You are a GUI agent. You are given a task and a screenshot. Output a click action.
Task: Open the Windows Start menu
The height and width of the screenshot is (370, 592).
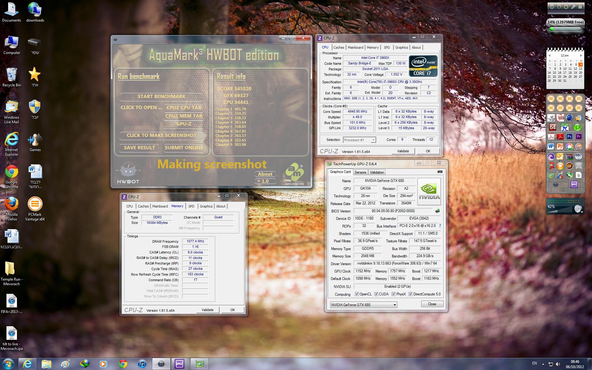[x=8, y=364]
